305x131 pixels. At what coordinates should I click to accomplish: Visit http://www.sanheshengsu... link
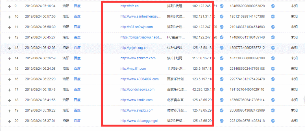point(141,17)
